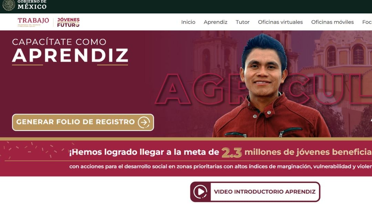Screen dimensions: 372x209
Task: Go to the Inicio menu item
Action: [188, 22]
